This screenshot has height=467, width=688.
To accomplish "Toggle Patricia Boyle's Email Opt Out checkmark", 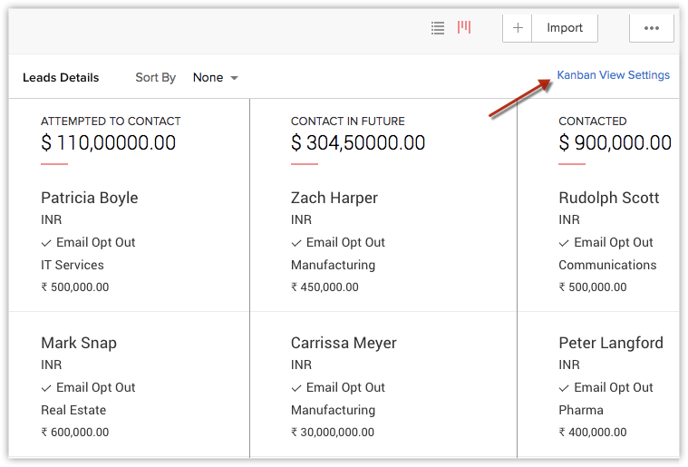I will point(46,243).
